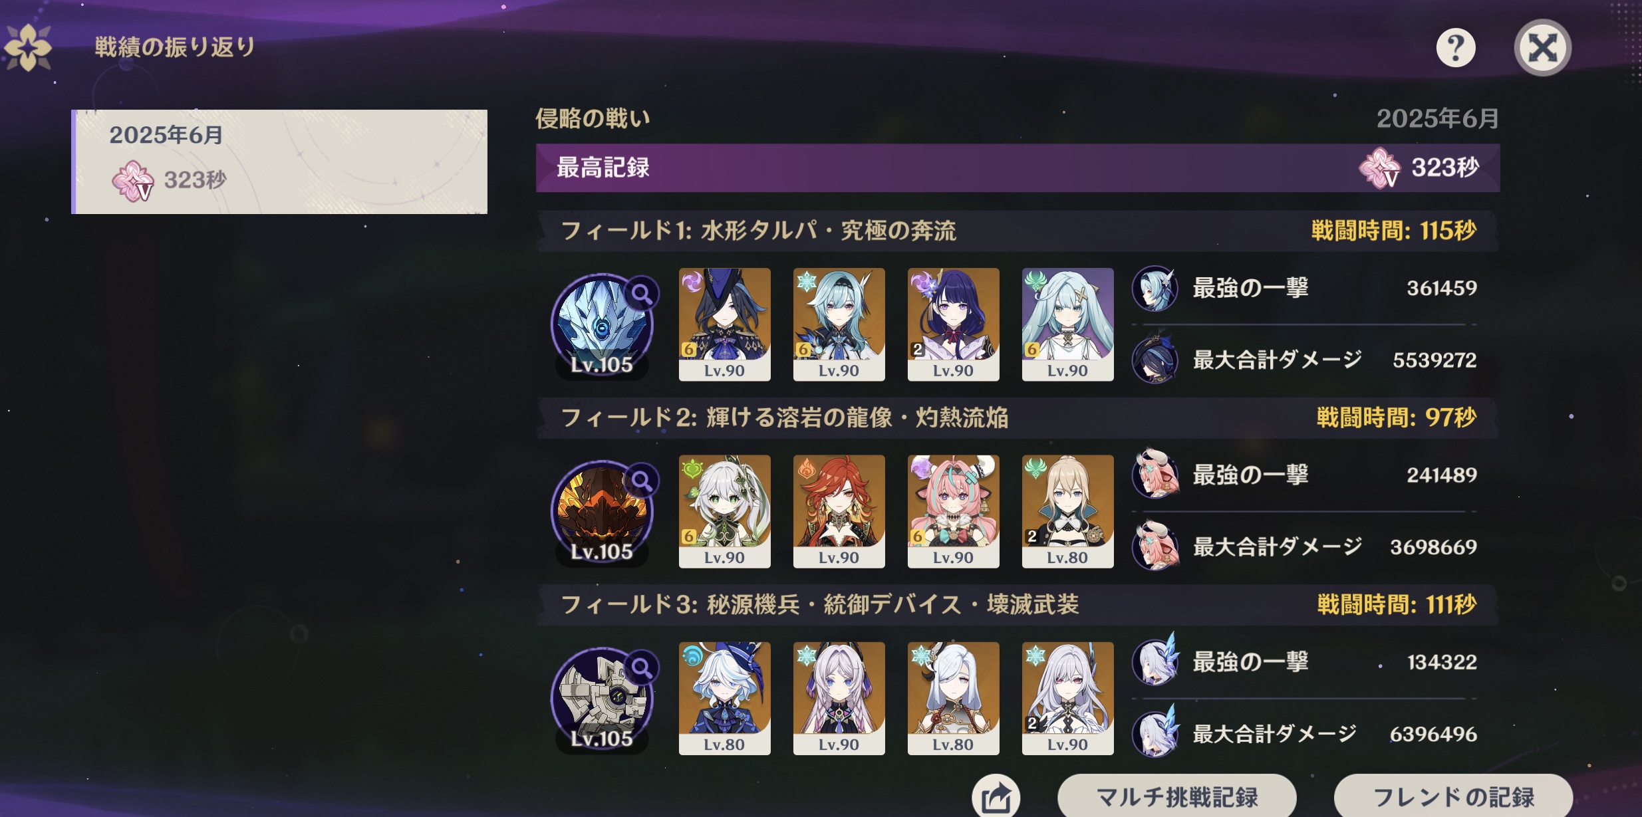Screen dimensions: 1642x817
Task: Click Field 1 最強の一撃 character icon
Action: coord(1155,289)
